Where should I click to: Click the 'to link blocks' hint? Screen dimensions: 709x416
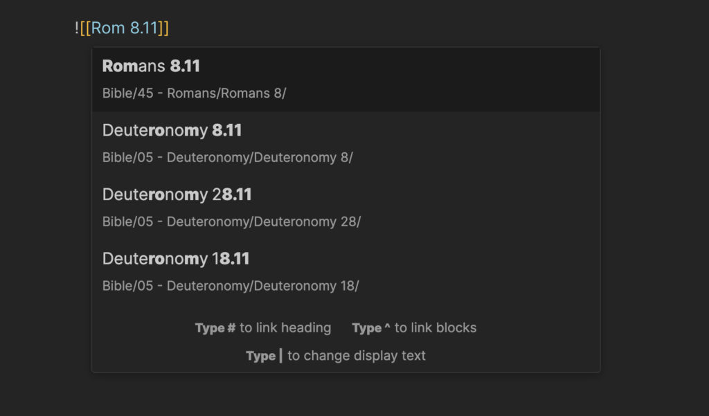(x=436, y=328)
